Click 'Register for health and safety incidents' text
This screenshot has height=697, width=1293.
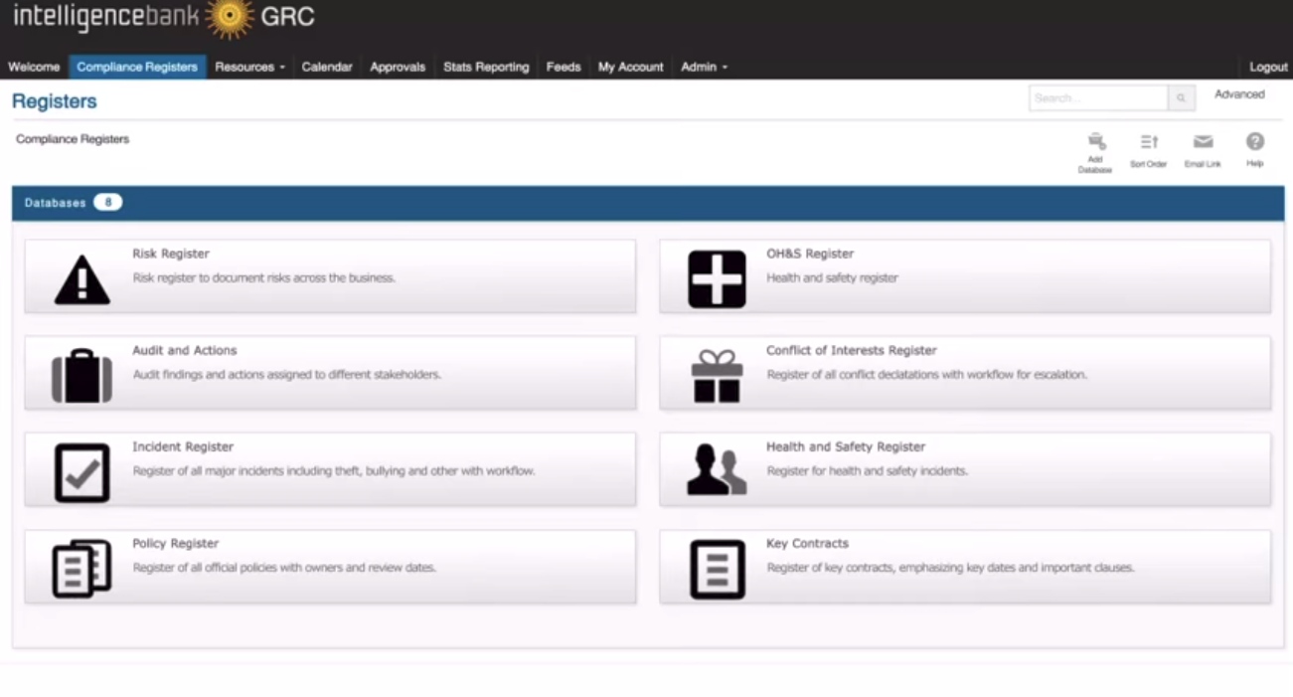tap(867, 471)
